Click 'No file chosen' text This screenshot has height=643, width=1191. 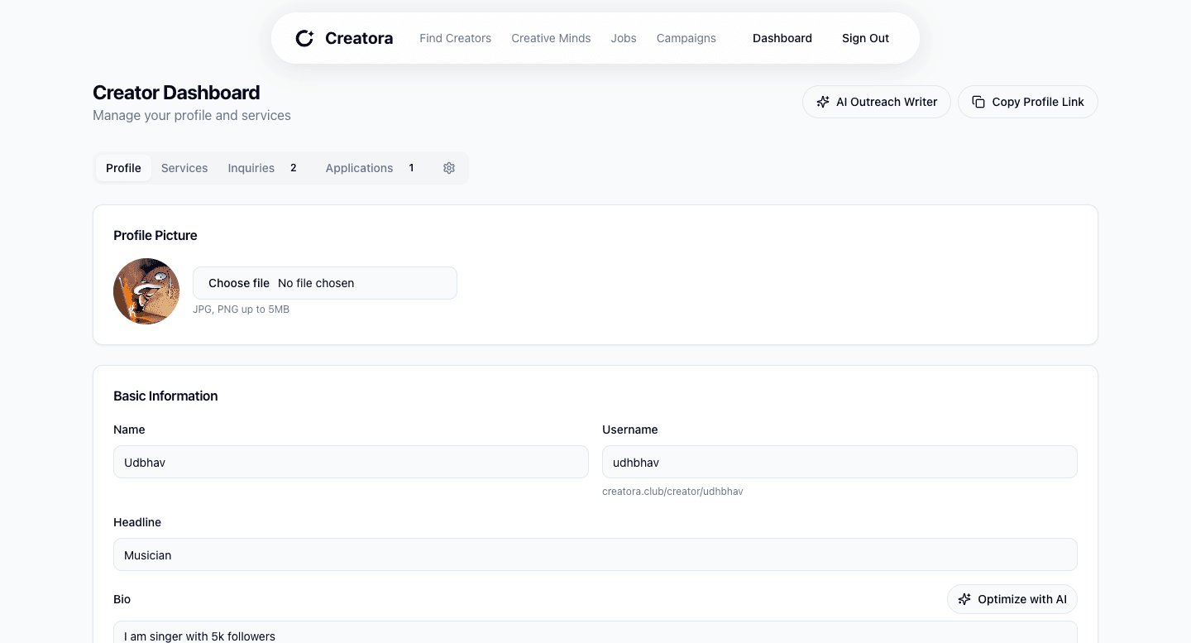coord(316,283)
